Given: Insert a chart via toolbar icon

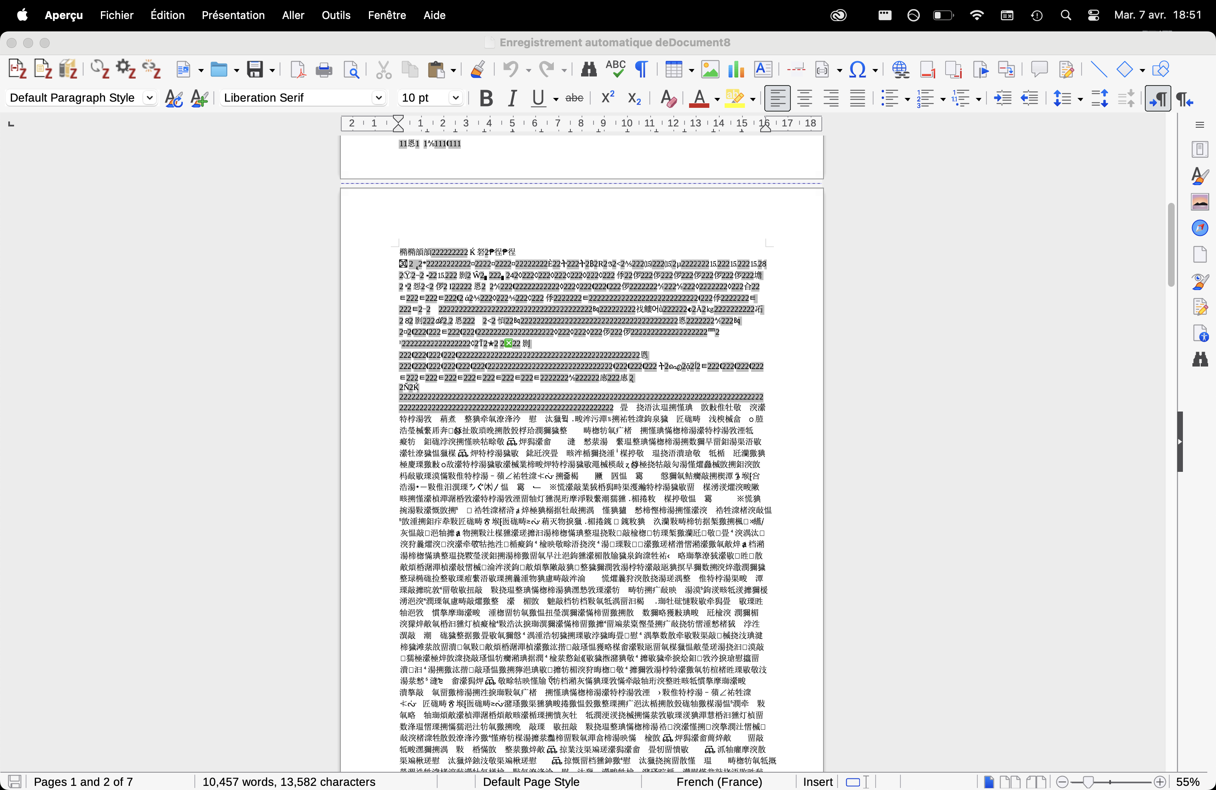Looking at the screenshot, I should click(x=736, y=69).
